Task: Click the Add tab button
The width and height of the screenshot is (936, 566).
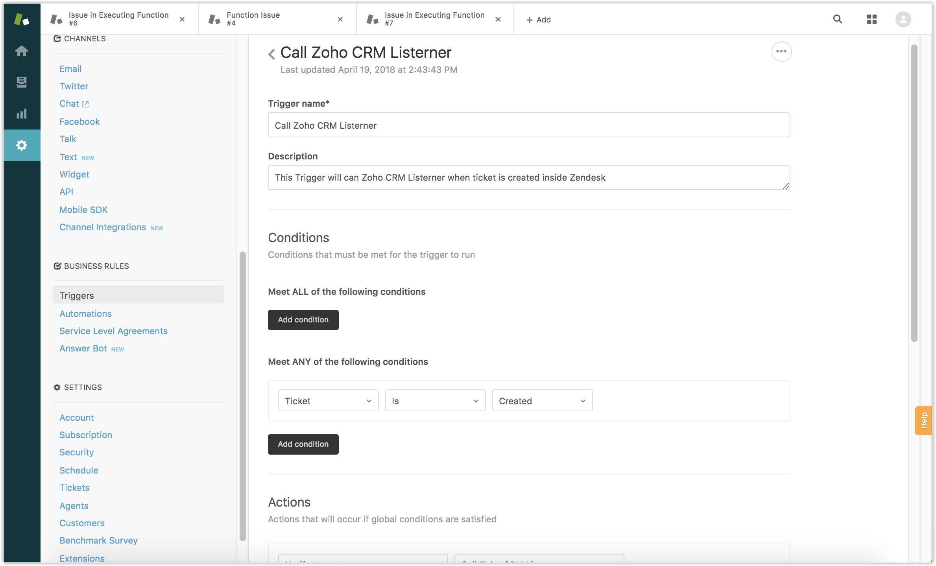Action: [x=538, y=20]
